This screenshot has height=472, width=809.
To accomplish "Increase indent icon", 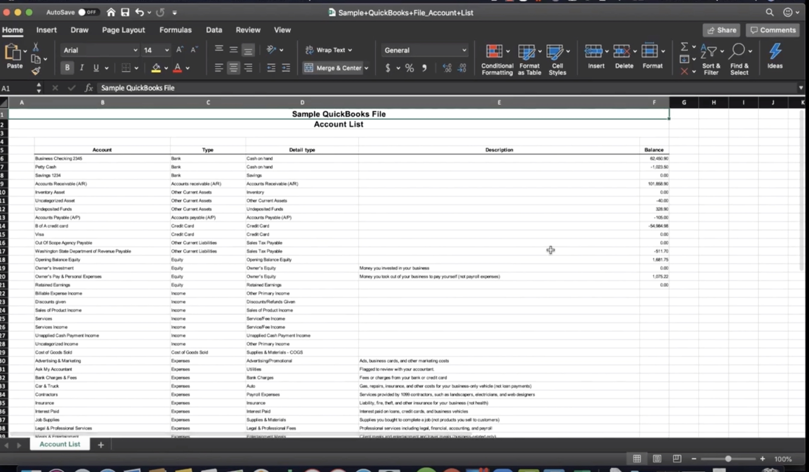I will [x=286, y=68].
